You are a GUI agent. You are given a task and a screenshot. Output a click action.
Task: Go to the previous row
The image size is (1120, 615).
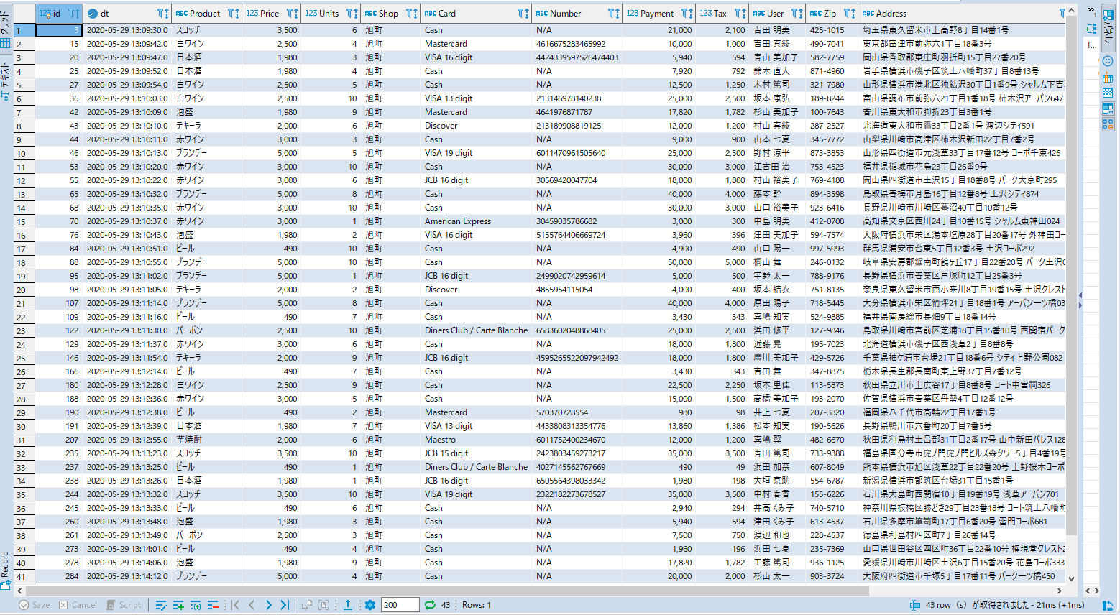[x=252, y=605]
